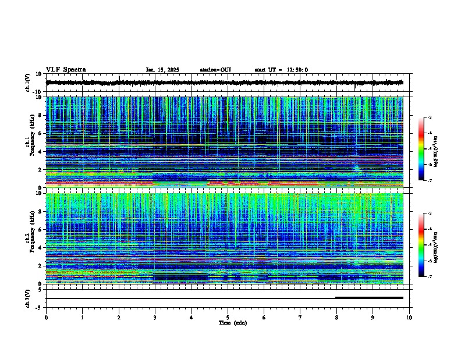
Task: Click time-axis tick label "6"
Action: (x=264, y=318)
